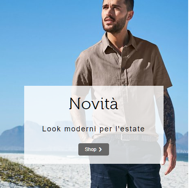Image resolution: width=189 pixels, height=188 pixels.
Task: Click the word 'Shop' on the gray button
Action: [91, 149]
